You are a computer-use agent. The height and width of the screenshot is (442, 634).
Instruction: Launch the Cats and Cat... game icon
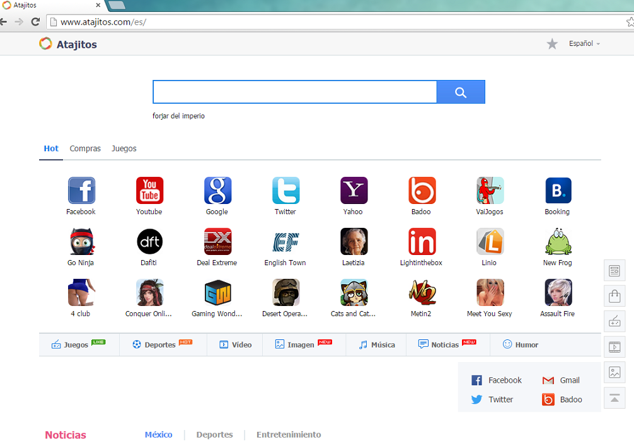coord(354,292)
